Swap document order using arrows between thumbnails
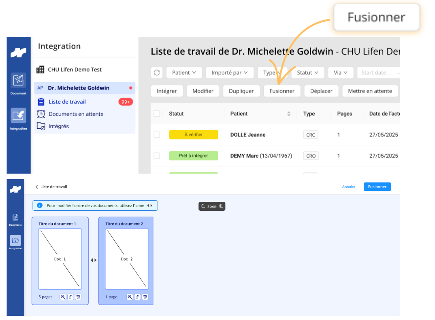 [x=94, y=260]
